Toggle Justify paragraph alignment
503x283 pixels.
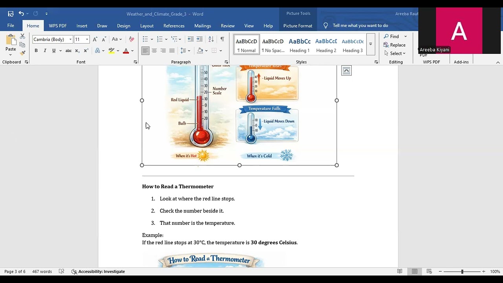pyautogui.click(x=172, y=51)
